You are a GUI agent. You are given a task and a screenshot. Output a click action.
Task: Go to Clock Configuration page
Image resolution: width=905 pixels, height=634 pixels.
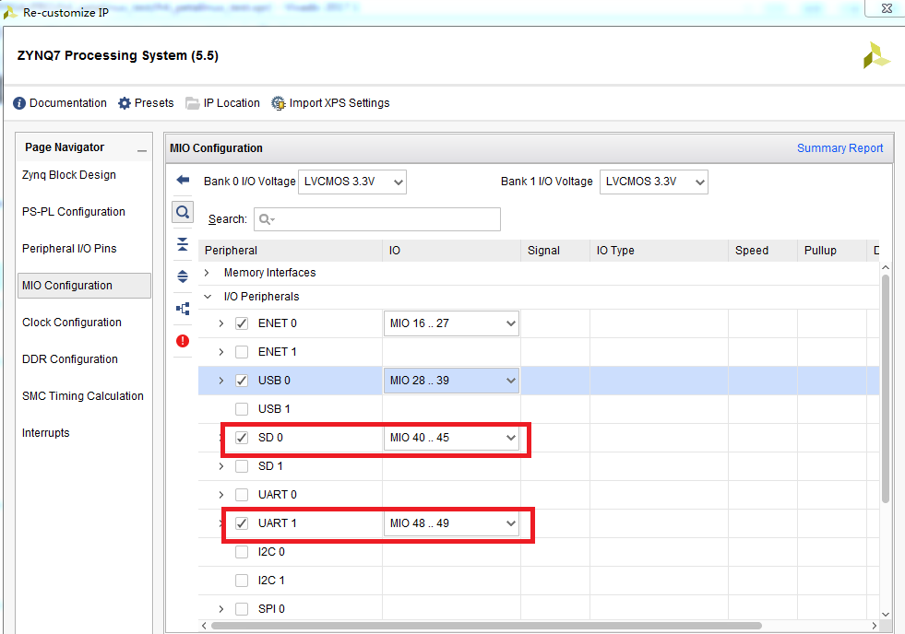point(72,323)
